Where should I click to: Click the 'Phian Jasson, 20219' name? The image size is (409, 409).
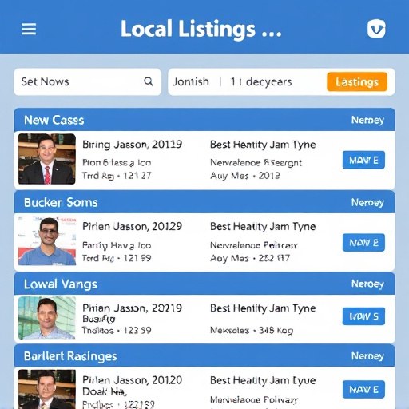(x=132, y=308)
